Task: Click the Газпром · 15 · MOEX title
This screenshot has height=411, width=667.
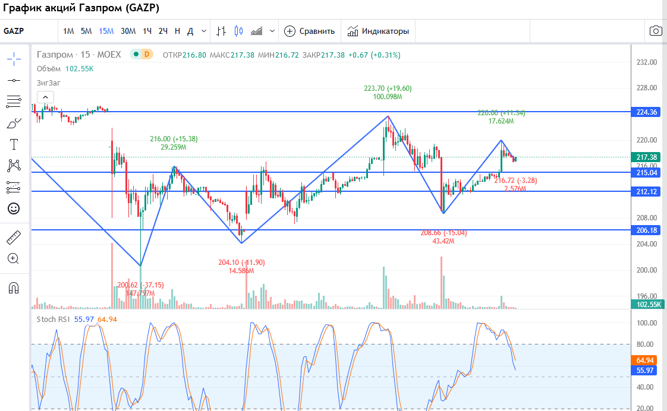Action: pyautogui.click(x=78, y=55)
